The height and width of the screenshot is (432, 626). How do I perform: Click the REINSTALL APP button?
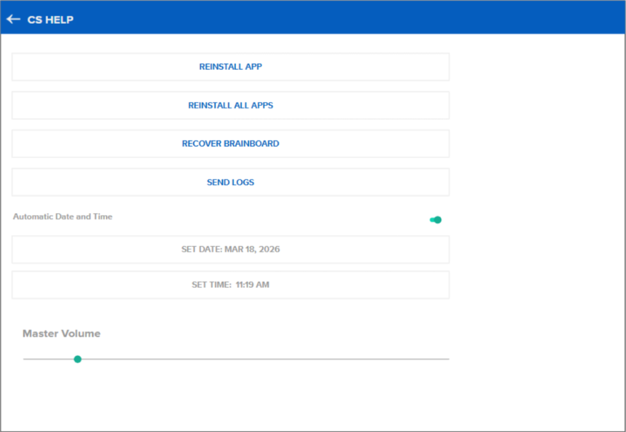[230, 67]
